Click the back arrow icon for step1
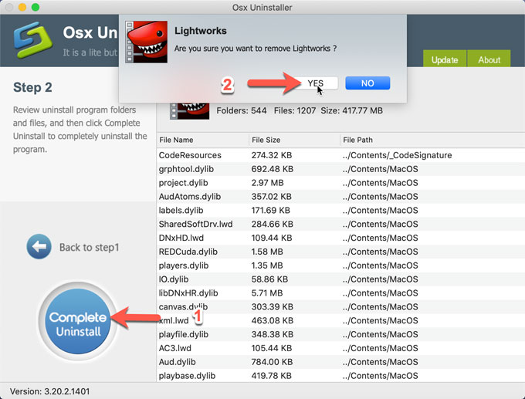Screen dimensions: 525x399 point(39,248)
